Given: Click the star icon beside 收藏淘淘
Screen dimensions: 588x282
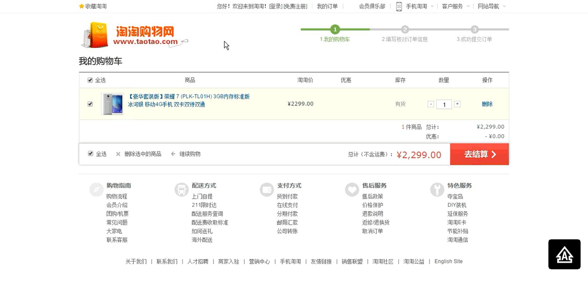Looking at the screenshot, I should 81,6.
